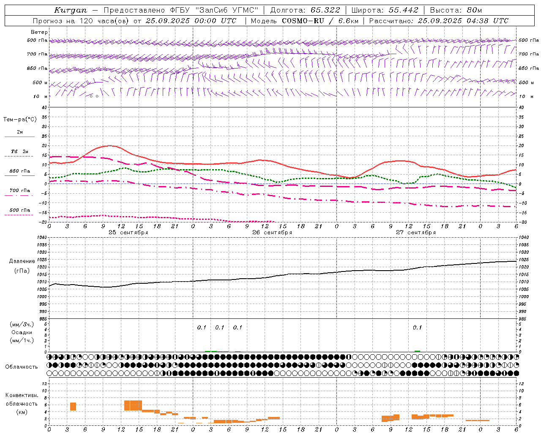Click the "985" value on right pressure axis
This screenshot has height=433, width=541.
(523, 319)
